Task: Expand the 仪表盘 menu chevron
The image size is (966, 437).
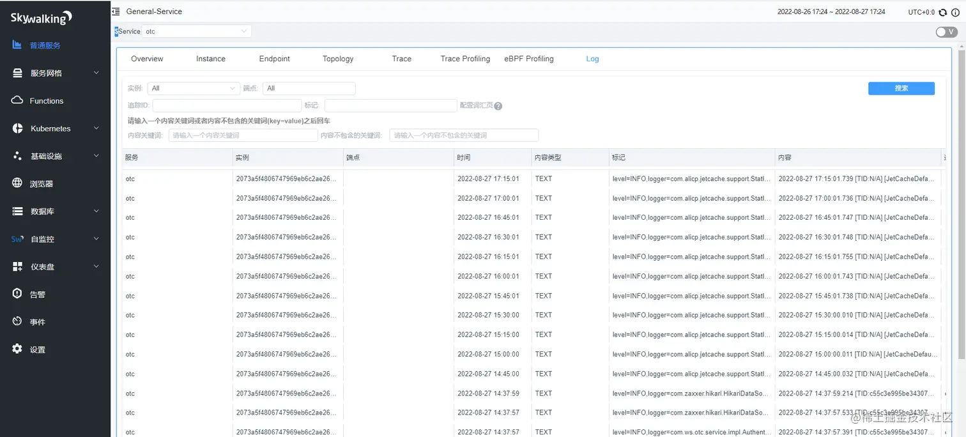Action: tap(96, 266)
